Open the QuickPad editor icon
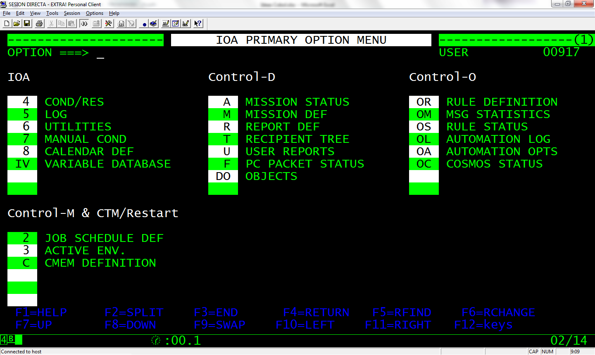The width and height of the screenshot is (595, 355). [x=176, y=24]
